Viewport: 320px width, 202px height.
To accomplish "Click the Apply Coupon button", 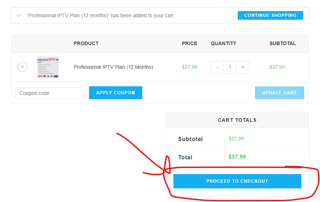I will click(115, 93).
